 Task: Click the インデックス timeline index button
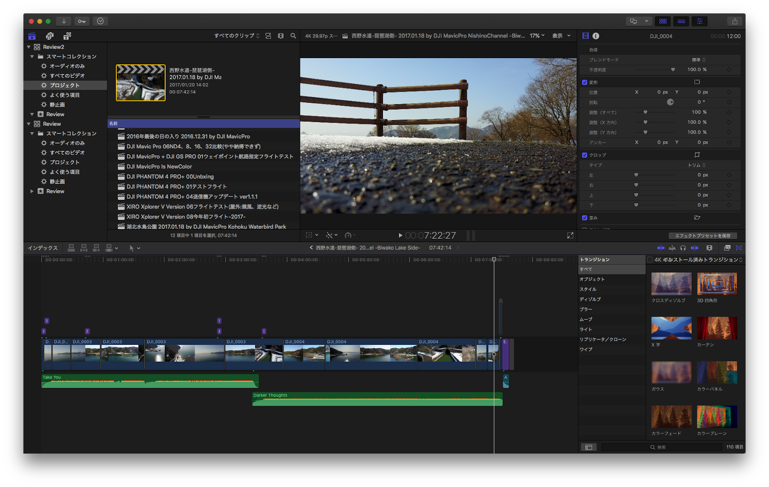(x=42, y=248)
